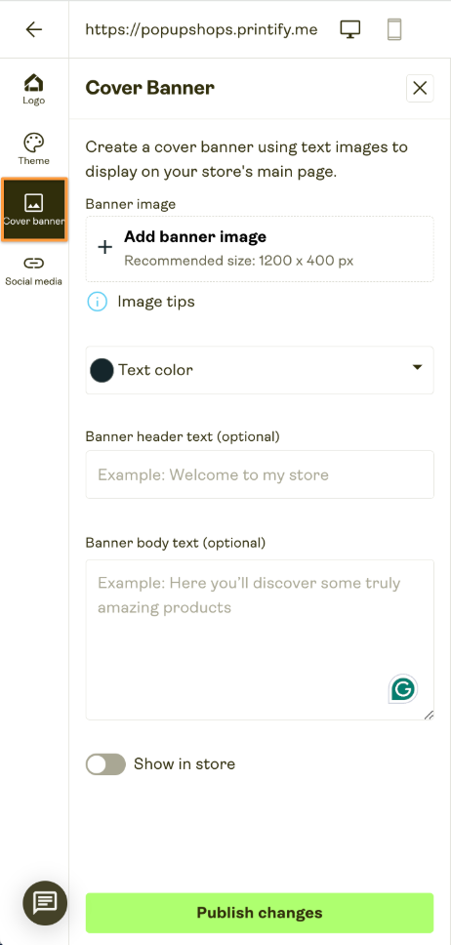Open the Social media section
The height and width of the screenshot is (945, 451).
[34, 270]
